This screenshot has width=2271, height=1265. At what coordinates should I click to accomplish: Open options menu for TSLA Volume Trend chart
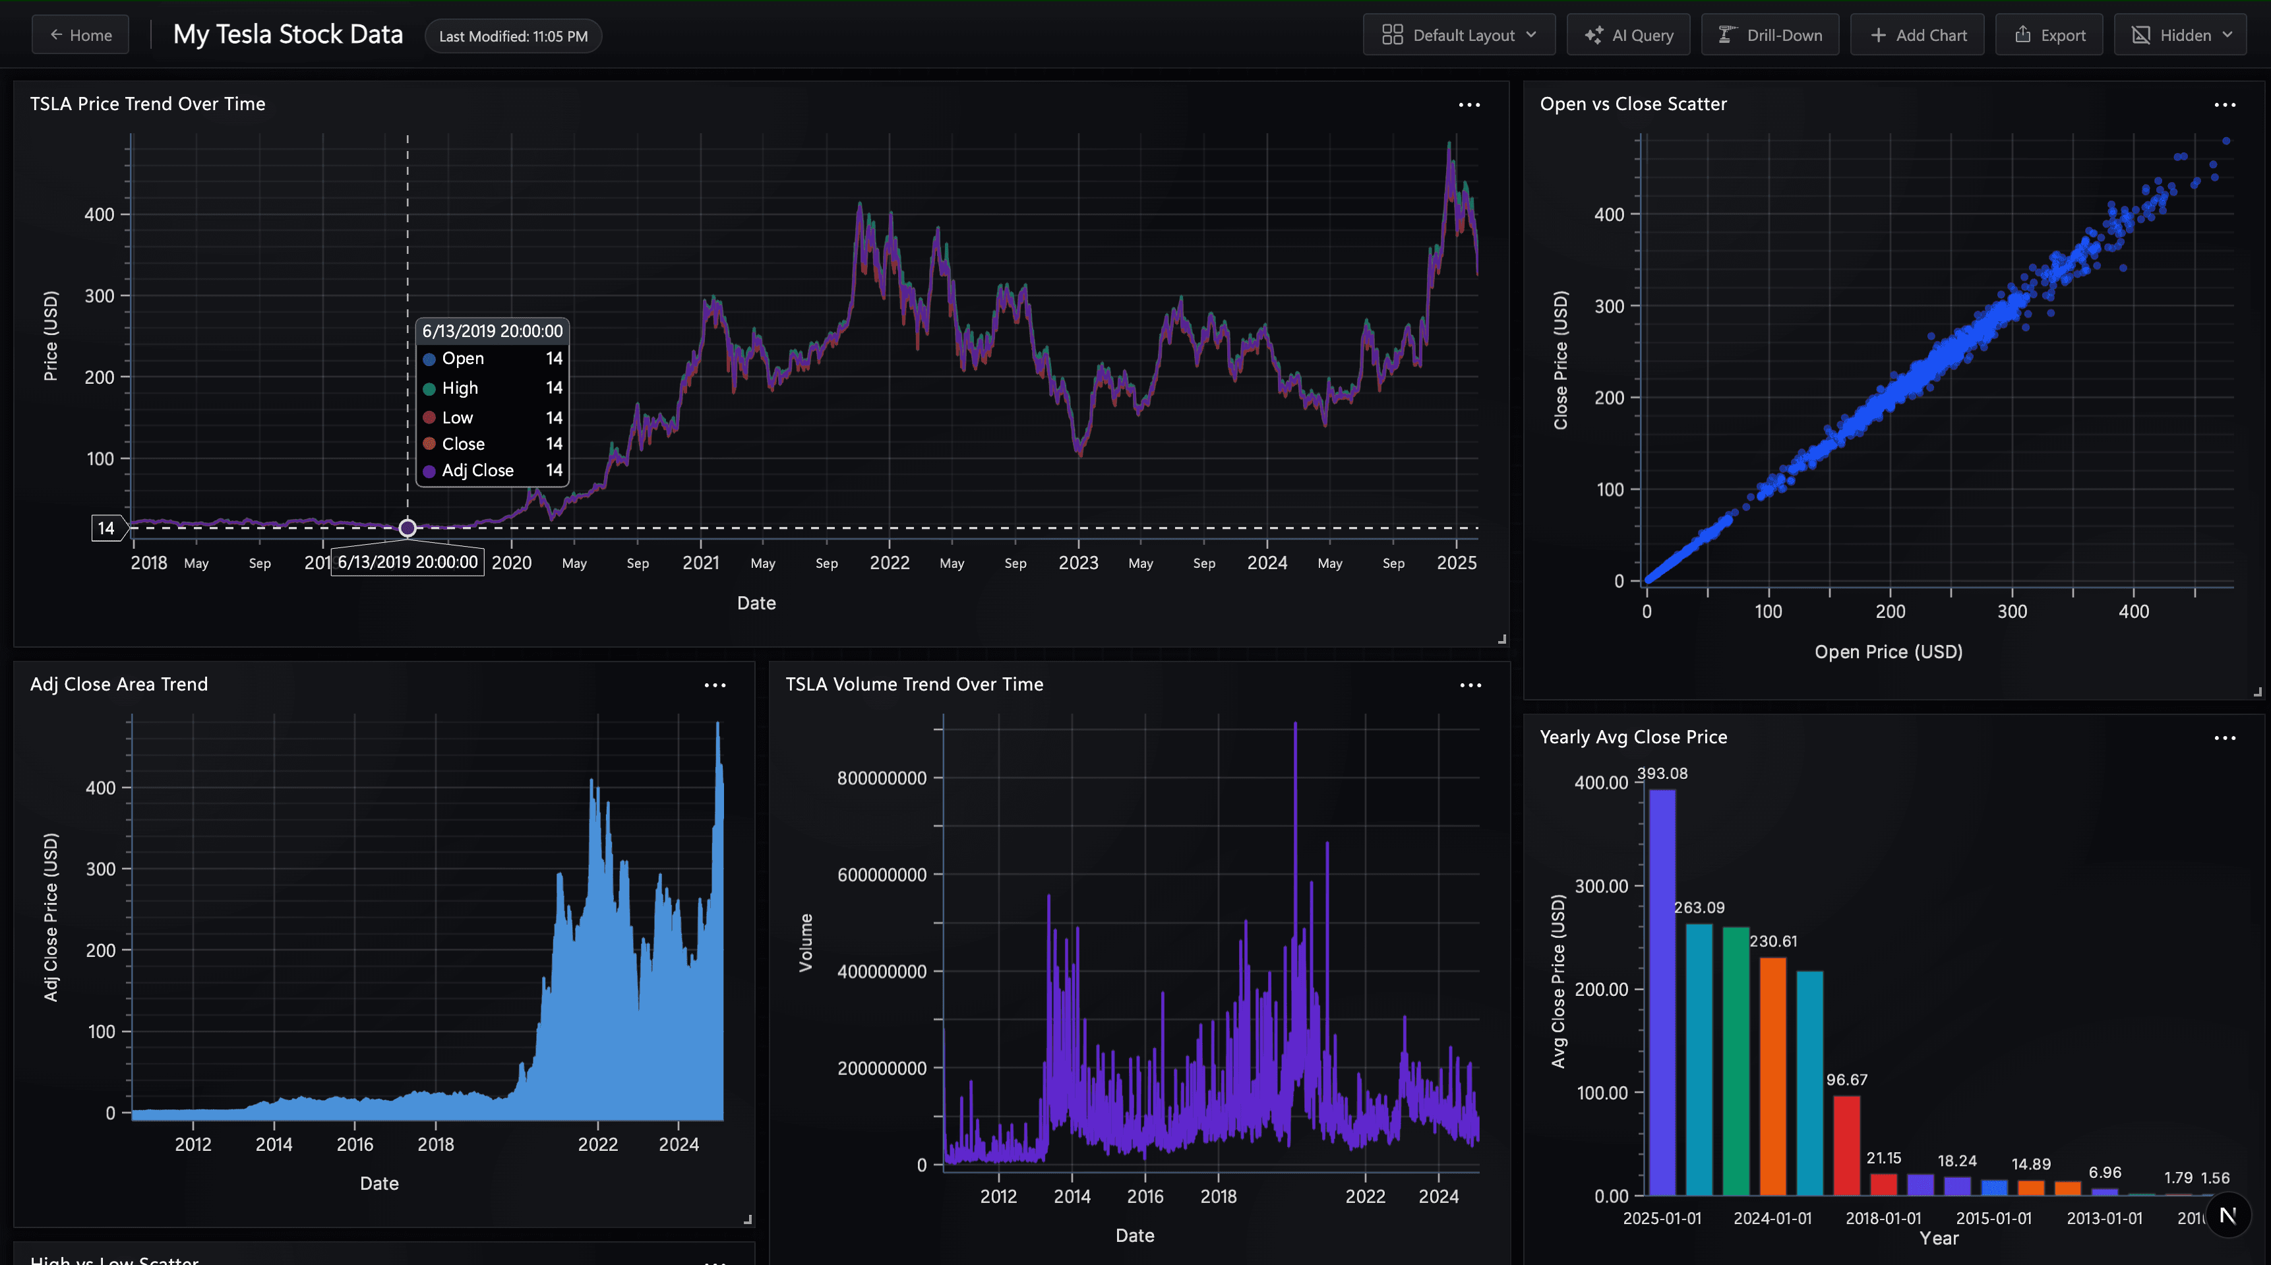pyautogui.click(x=1470, y=685)
